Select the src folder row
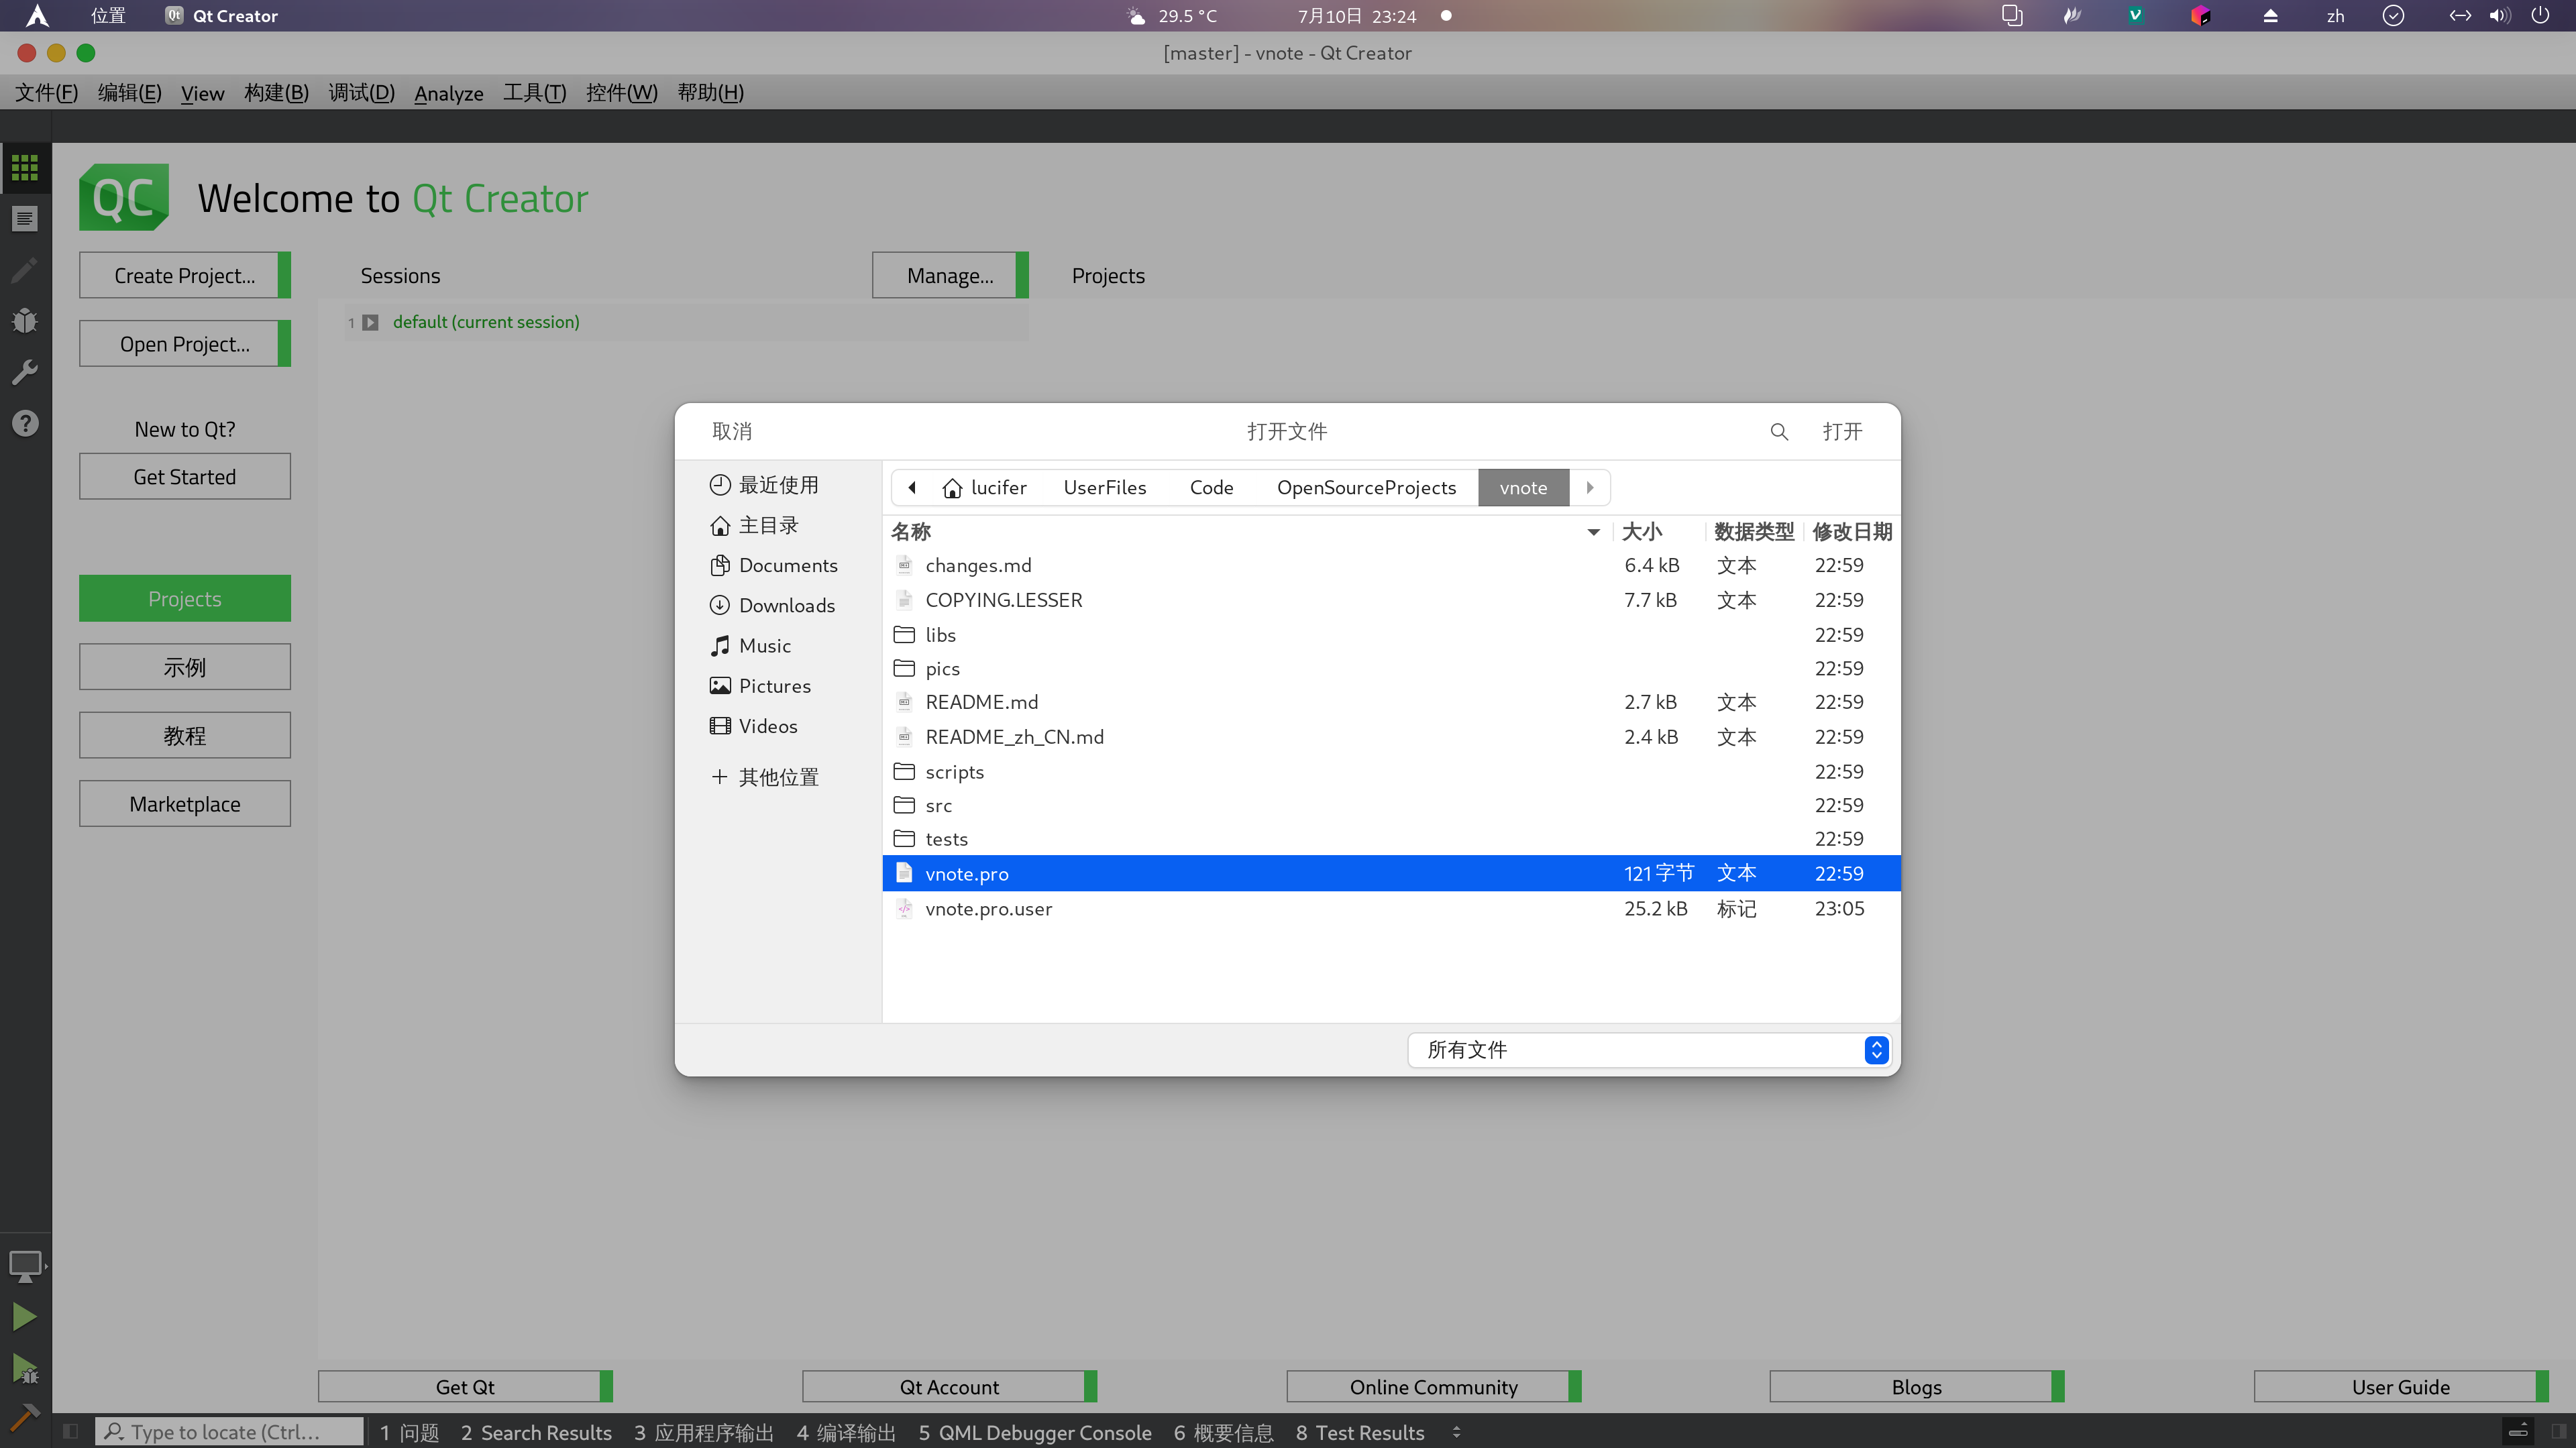Image resolution: width=2576 pixels, height=1448 pixels. click(x=1391, y=805)
